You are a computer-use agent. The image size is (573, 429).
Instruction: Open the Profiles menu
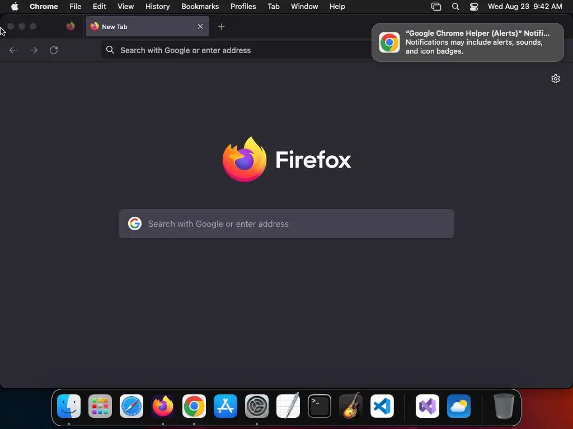coord(243,6)
